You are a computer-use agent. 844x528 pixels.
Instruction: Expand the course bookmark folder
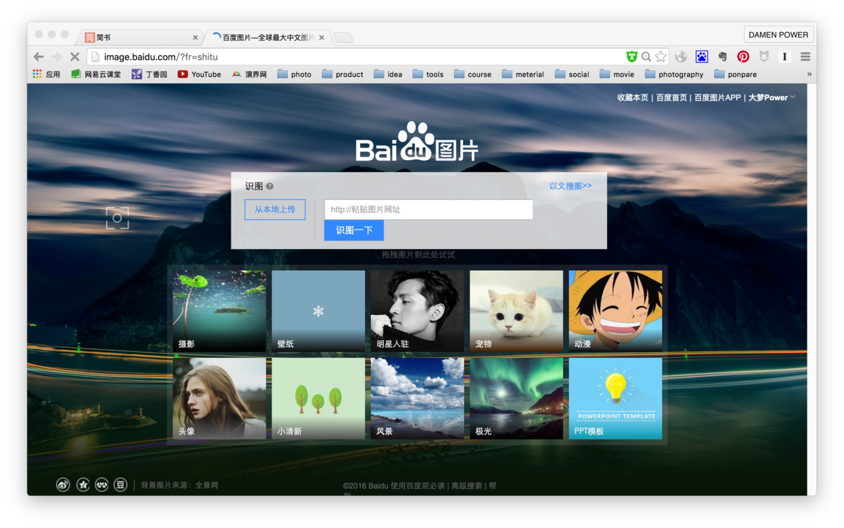point(472,74)
